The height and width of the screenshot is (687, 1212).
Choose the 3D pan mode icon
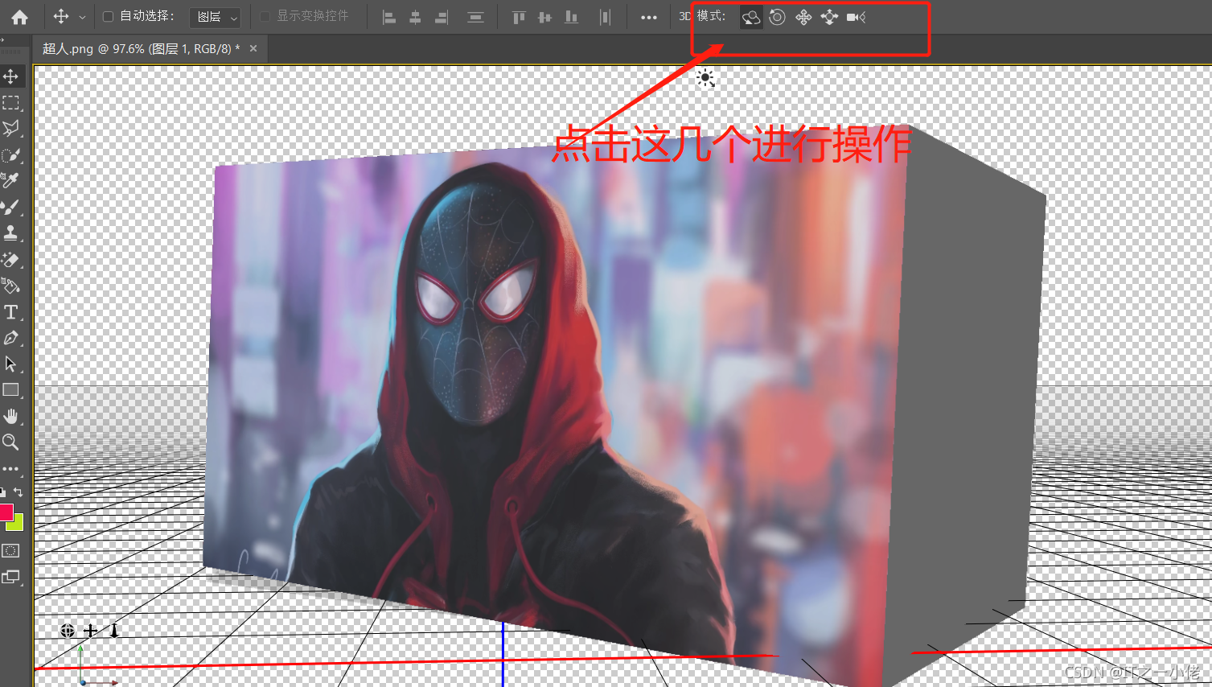pos(803,17)
